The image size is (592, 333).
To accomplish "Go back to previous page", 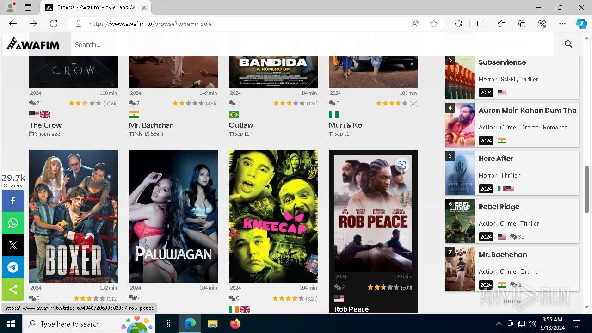I will 13,24.
